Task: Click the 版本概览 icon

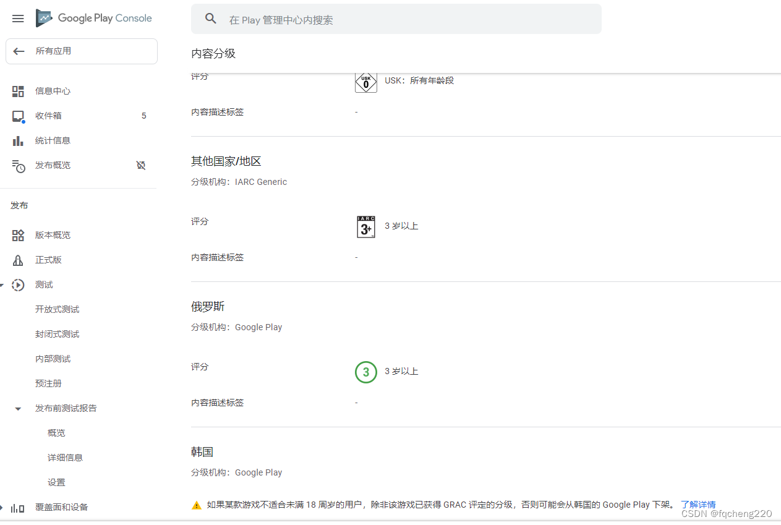Action: [18, 236]
